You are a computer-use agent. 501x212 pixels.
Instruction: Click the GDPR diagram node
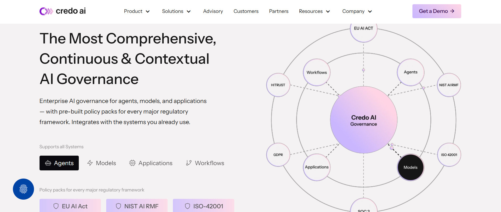(x=278, y=155)
